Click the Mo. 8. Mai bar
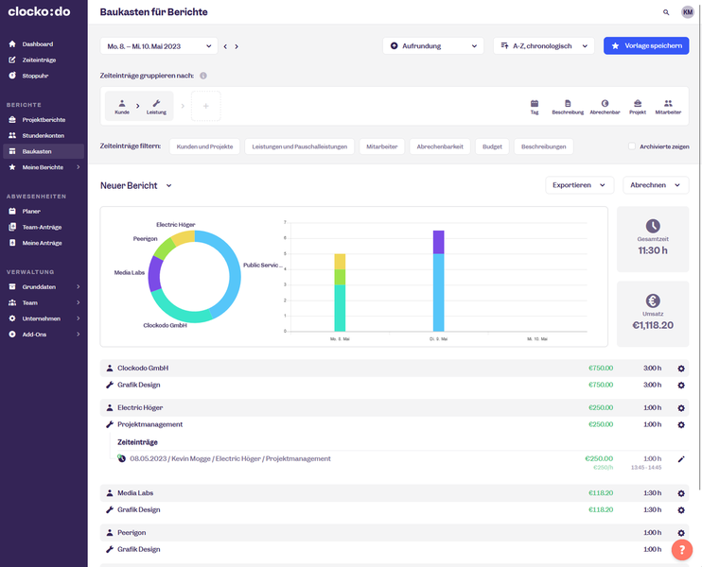Viewport: 702px width, 567px height. click(x=340, y=293)
